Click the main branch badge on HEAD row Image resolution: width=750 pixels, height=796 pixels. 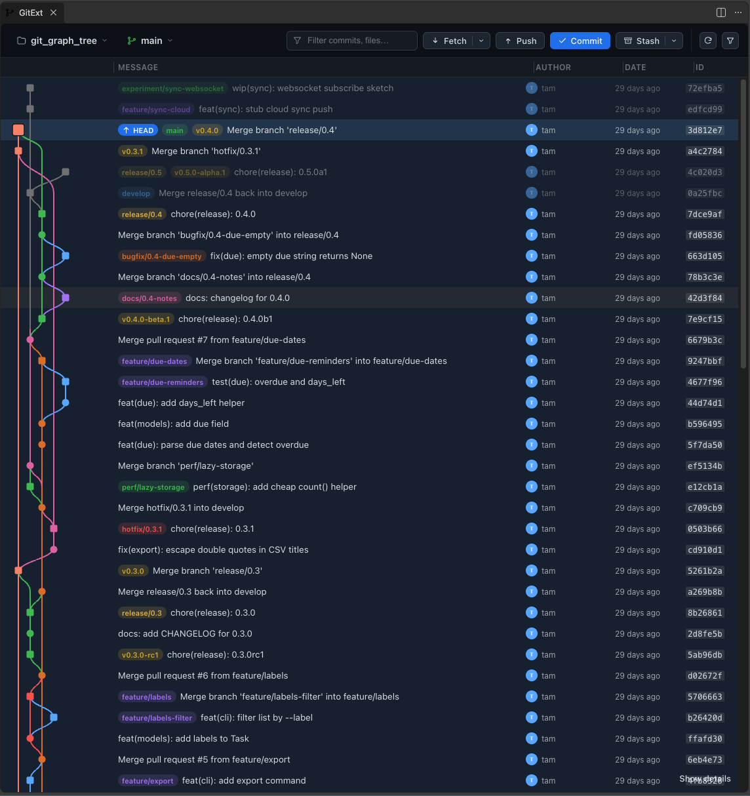(x=175, y=130)
